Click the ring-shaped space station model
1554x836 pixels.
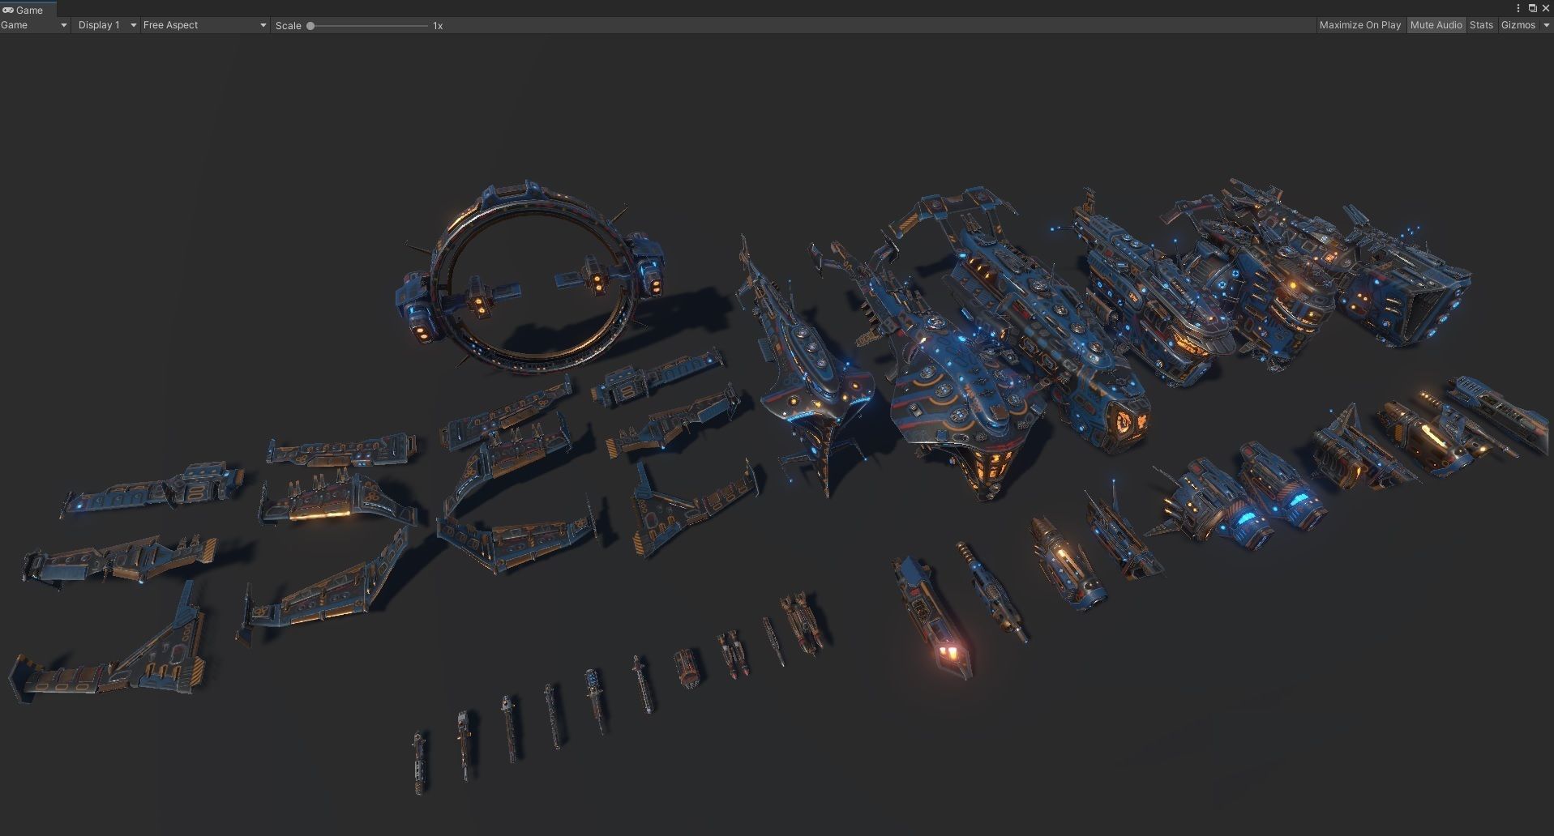[532, 277]
